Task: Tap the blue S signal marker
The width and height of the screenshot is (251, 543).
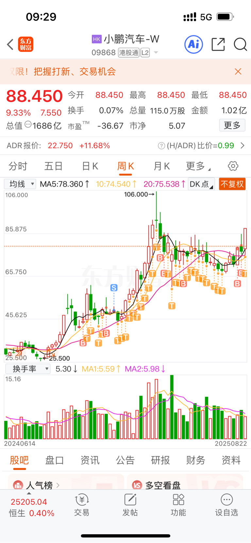Action: coord(114,288)
